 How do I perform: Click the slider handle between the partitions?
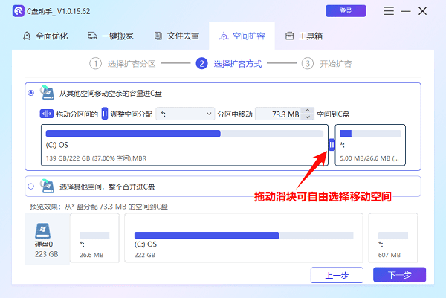332,146
